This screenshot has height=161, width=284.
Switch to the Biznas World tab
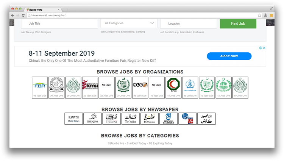point(41,9)
